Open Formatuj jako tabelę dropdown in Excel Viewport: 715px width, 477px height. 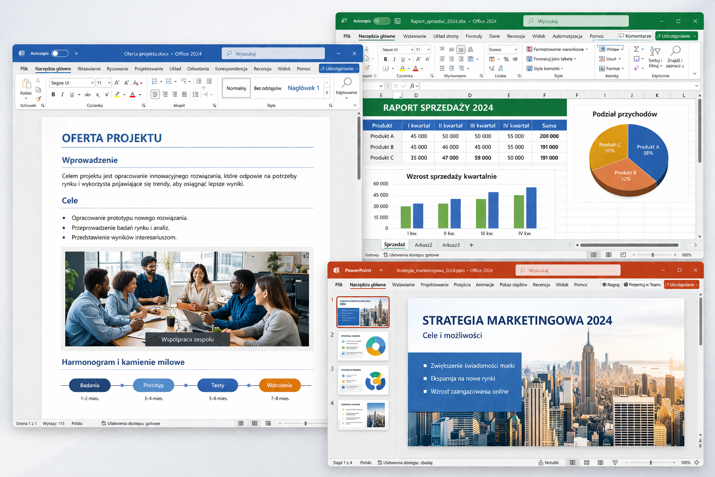click(552, 59)
